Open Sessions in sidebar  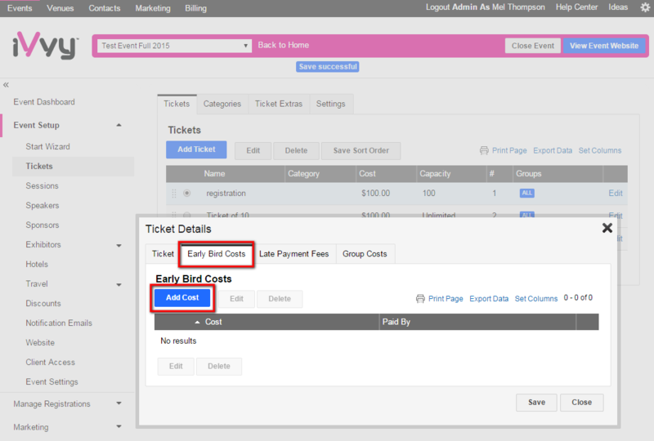(43, 186)
